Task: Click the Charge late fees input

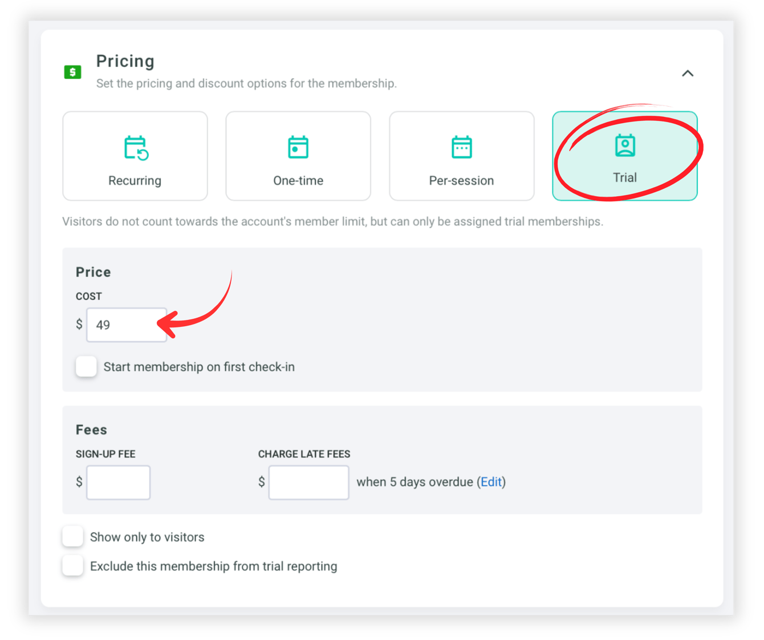Action: pyautogui.click(x=308, y=483)
